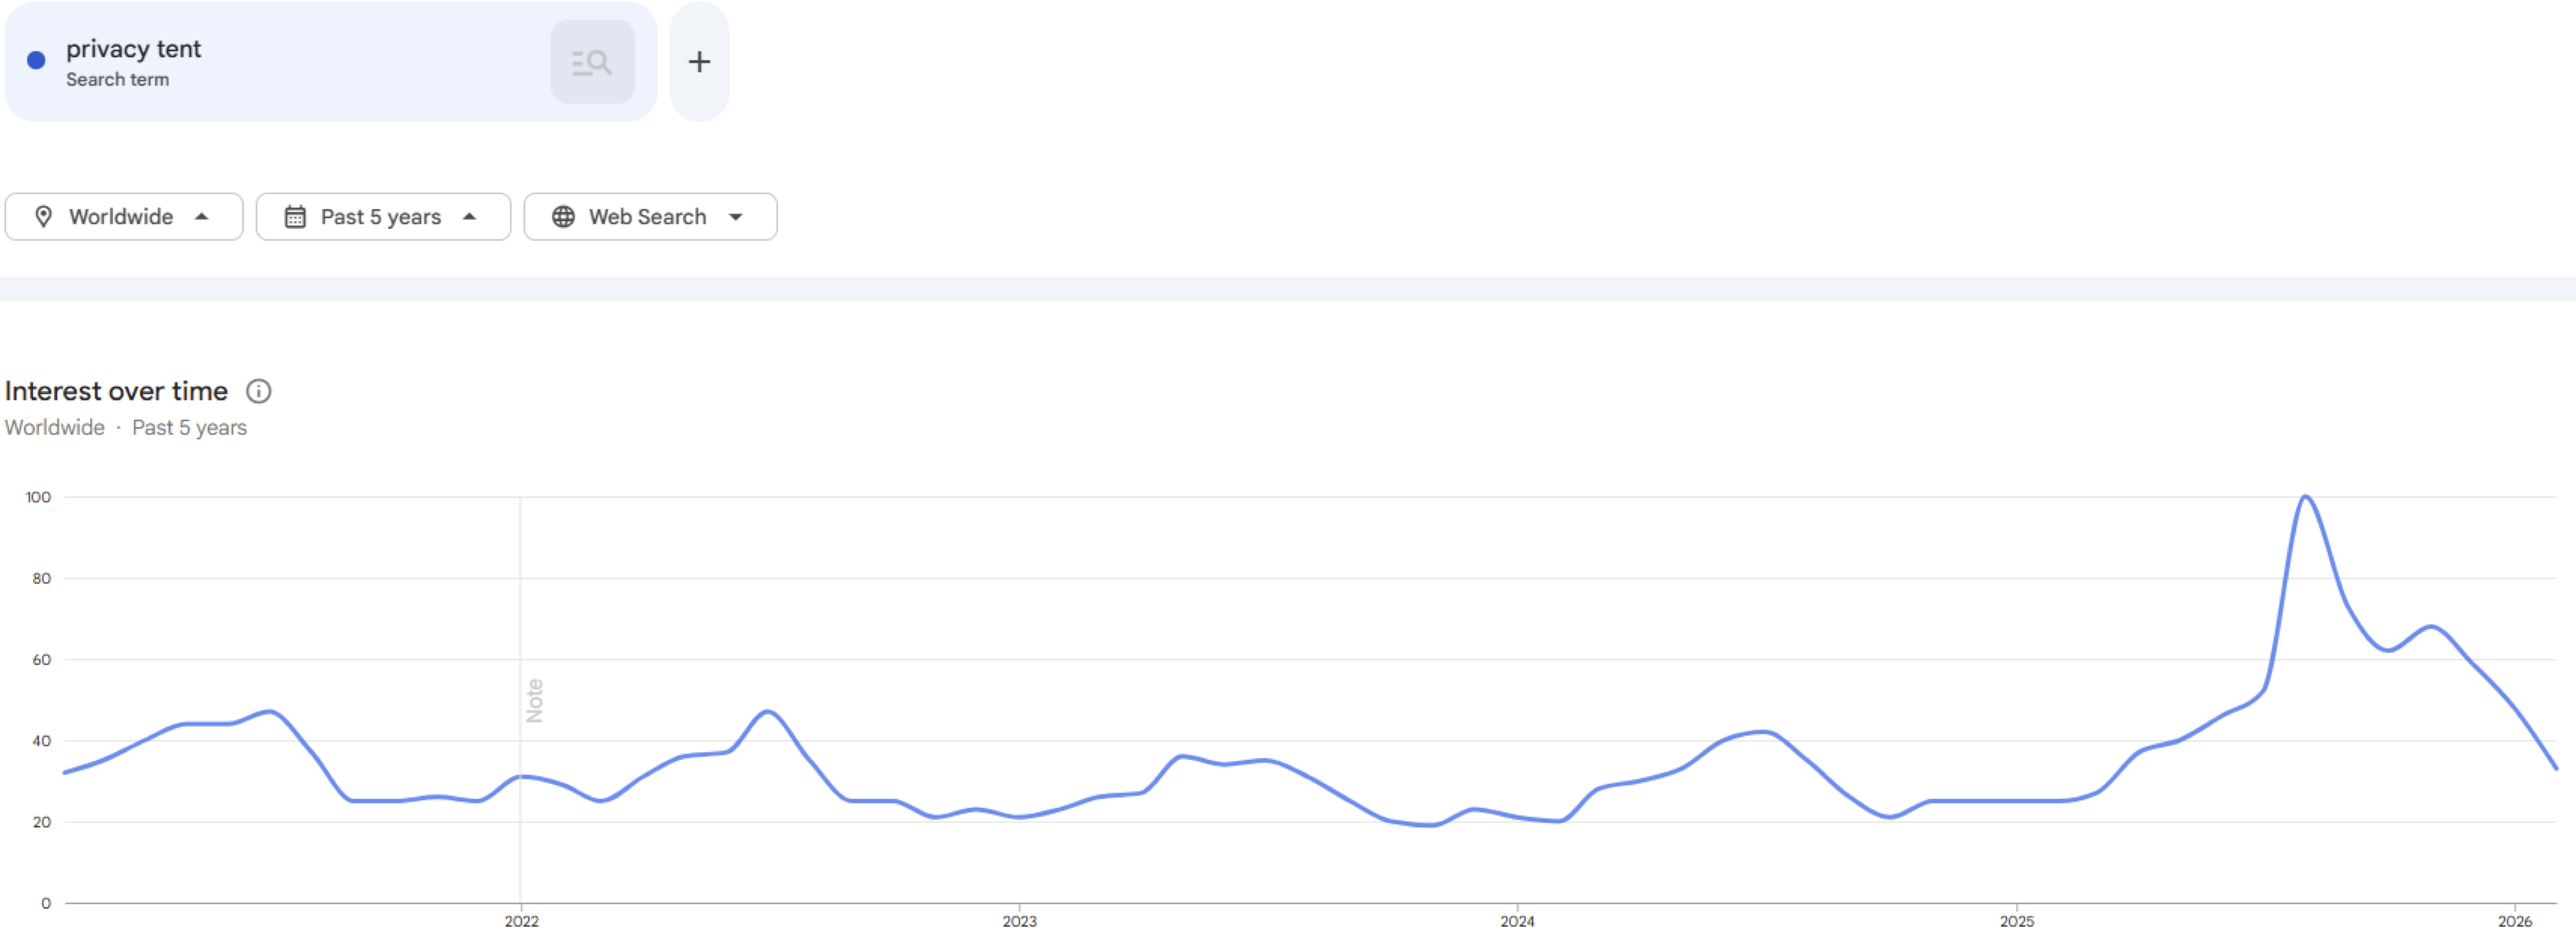Click the chart peak at value 100
2576x952 pixels.
[2305, 497]
